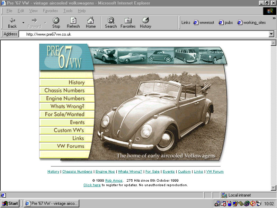Image resolution: width=277 pixels, height=208 pixels.
Task: Click the 'Click here' register link
Action: (92, 185)
